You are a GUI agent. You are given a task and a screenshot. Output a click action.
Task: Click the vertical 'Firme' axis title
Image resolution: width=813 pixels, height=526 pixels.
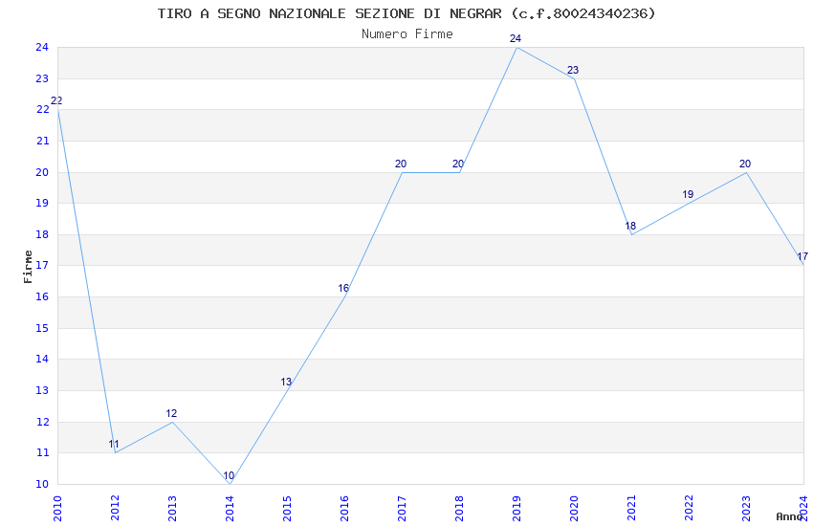pyautogui.click(x=28, y=267)
